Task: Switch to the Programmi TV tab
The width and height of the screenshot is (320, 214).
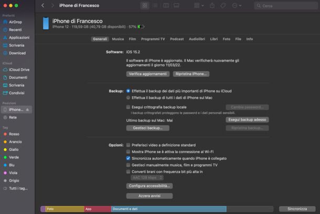Action: pos(153,39)
